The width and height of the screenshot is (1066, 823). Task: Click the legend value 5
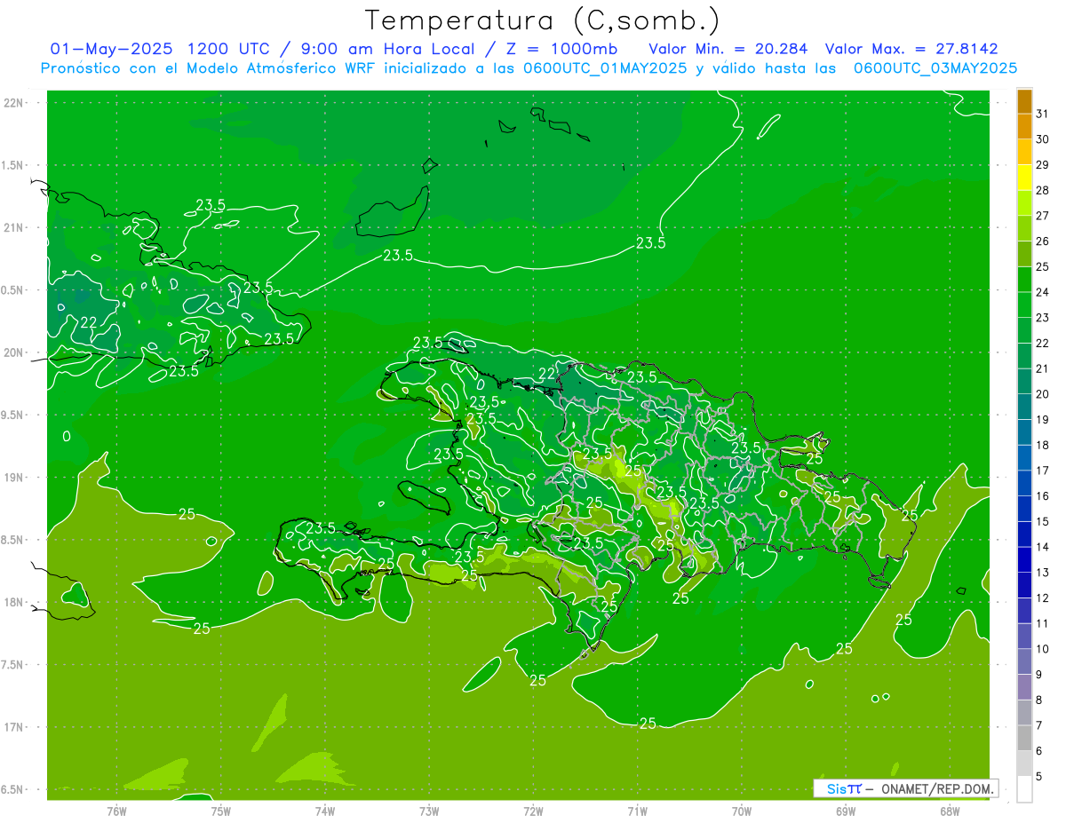coord(1039,777)
